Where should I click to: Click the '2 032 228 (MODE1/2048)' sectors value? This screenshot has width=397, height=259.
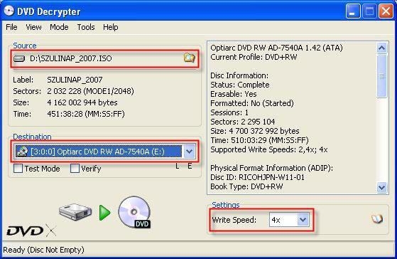point(90,91)
